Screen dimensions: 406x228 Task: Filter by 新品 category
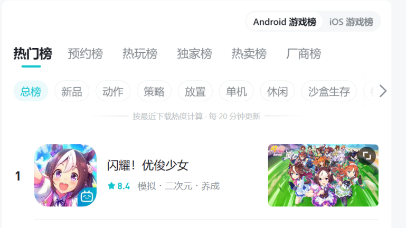[x=72, y=91]
